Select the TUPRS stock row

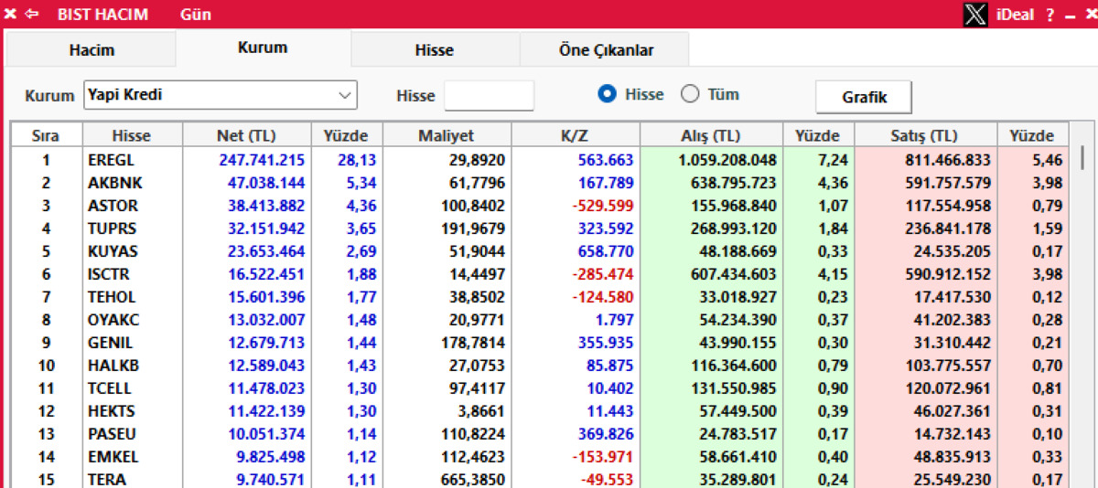539,228
